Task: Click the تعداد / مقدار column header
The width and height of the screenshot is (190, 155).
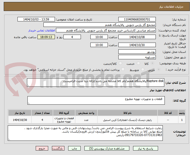Action: click(42, 113)
